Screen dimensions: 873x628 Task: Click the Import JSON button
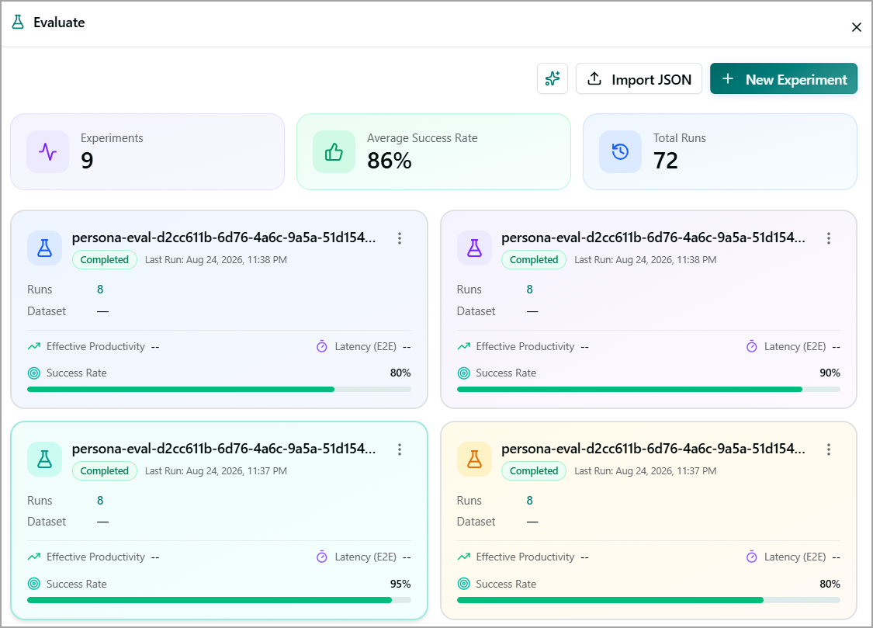tap(639, 78)
